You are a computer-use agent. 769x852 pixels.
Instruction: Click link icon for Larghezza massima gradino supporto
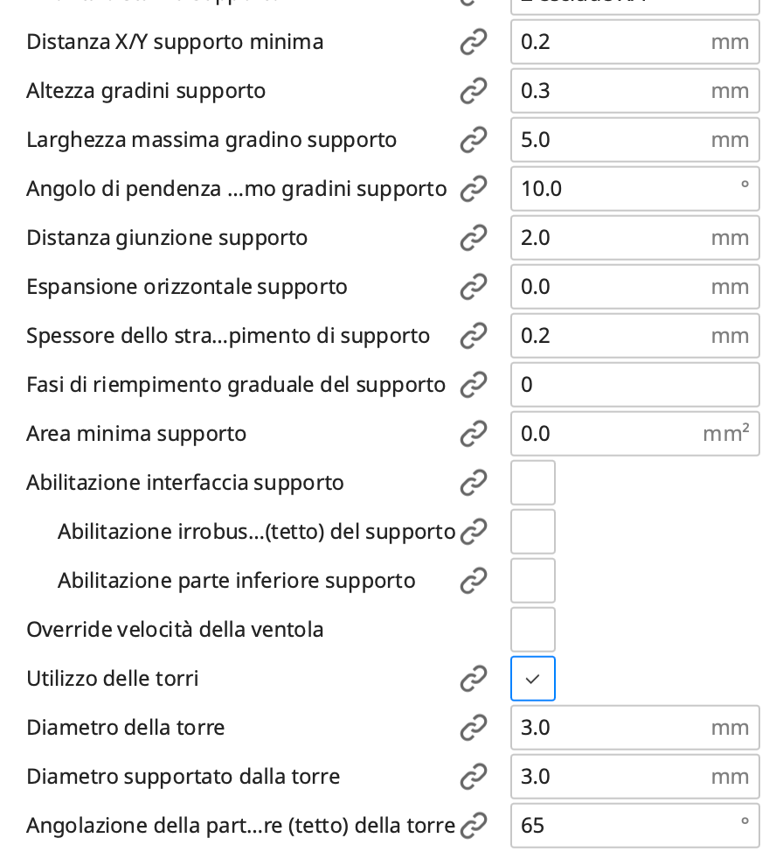click(474, 140)
